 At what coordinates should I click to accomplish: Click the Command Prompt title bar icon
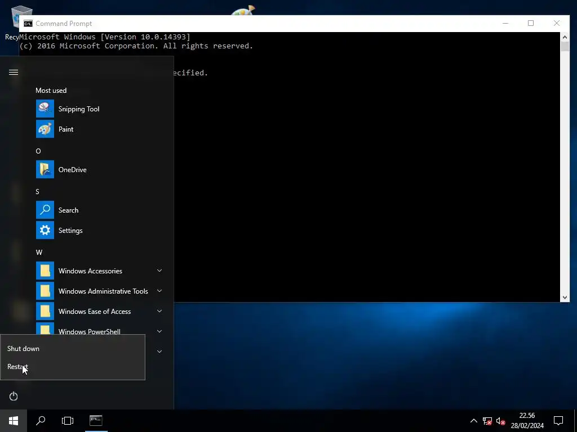coord(28,24)
